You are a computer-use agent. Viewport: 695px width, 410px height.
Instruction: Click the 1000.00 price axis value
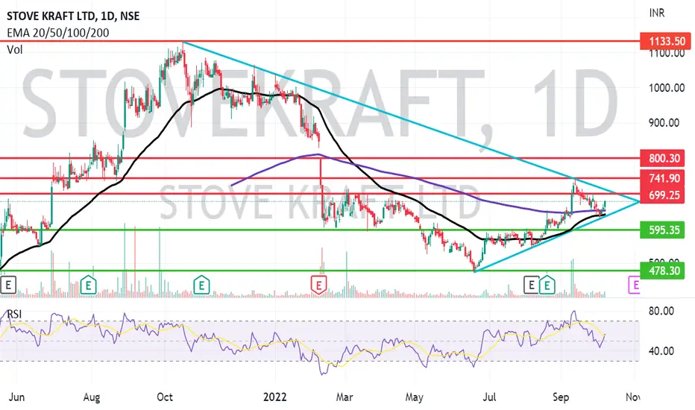[x=667, y=88]
